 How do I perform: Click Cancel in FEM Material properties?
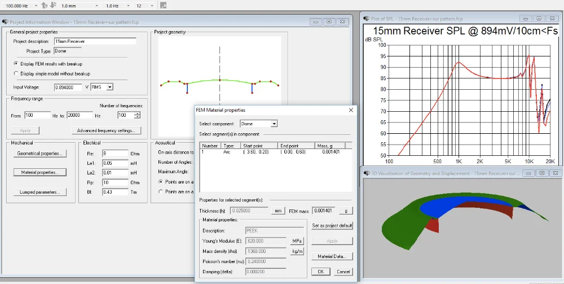coord(343,272)
